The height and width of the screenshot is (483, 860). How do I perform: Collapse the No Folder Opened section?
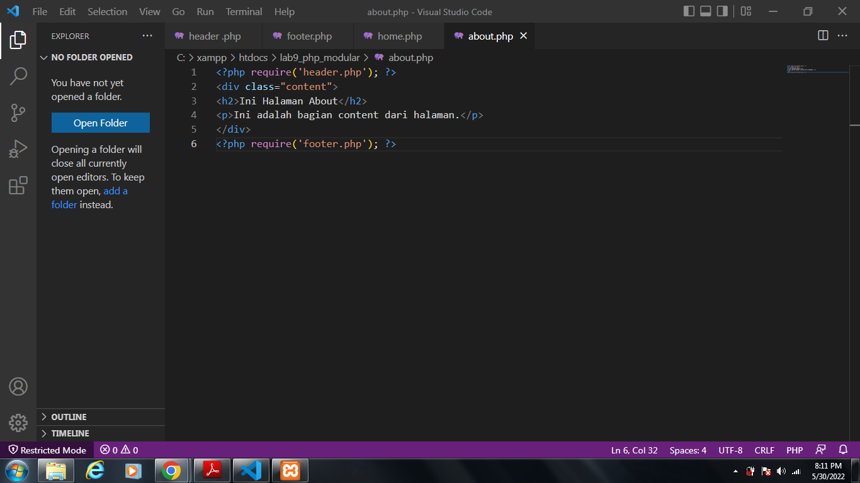pos(88,57)
